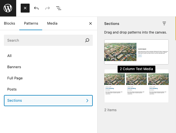Click the Undo arrow icon
This screenshot has width=176, height=133.
tap(36, 8)
